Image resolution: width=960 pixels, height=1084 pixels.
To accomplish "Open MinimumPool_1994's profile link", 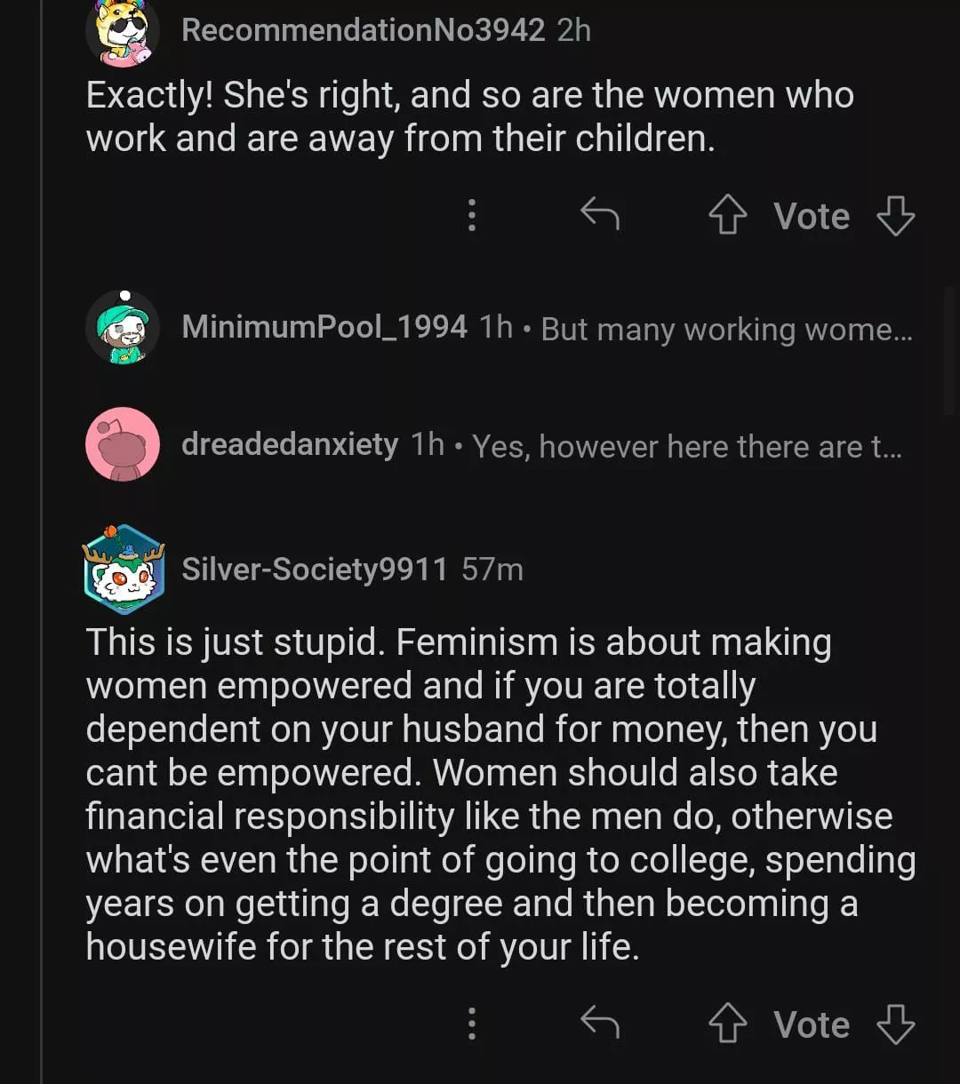I will click(x=324, y=327).
